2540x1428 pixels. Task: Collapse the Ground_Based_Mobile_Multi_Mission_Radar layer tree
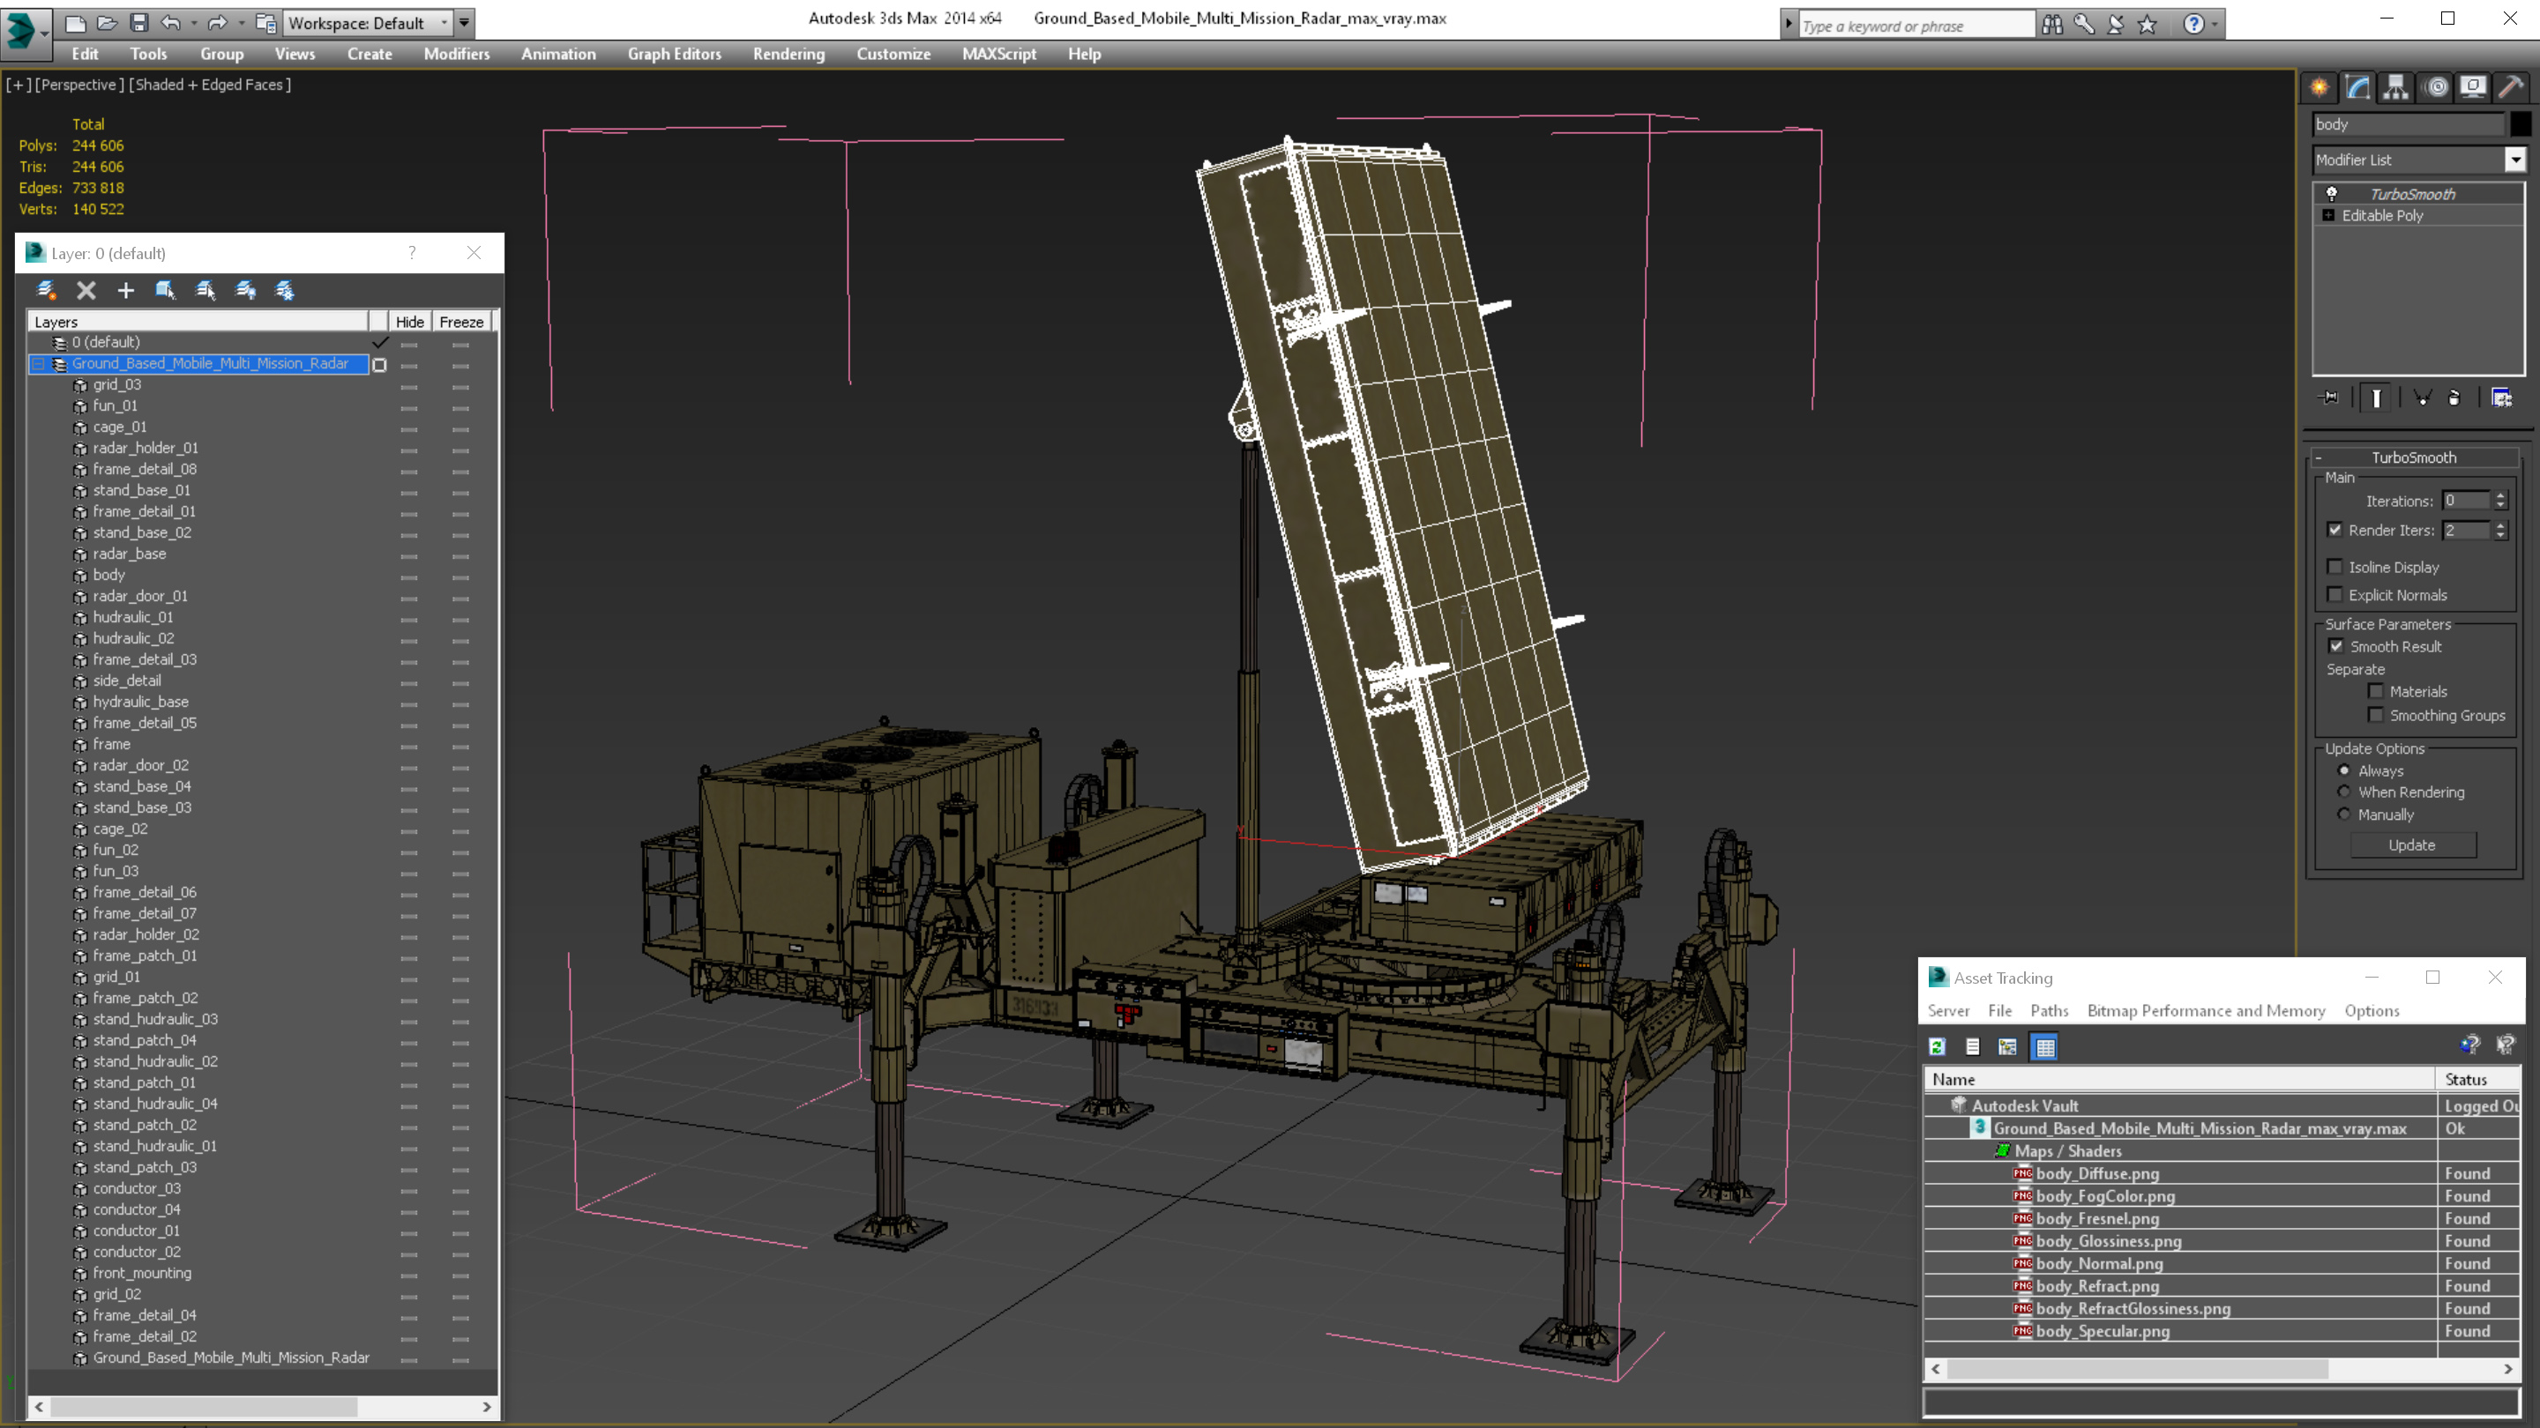click(x=39, y=364)
